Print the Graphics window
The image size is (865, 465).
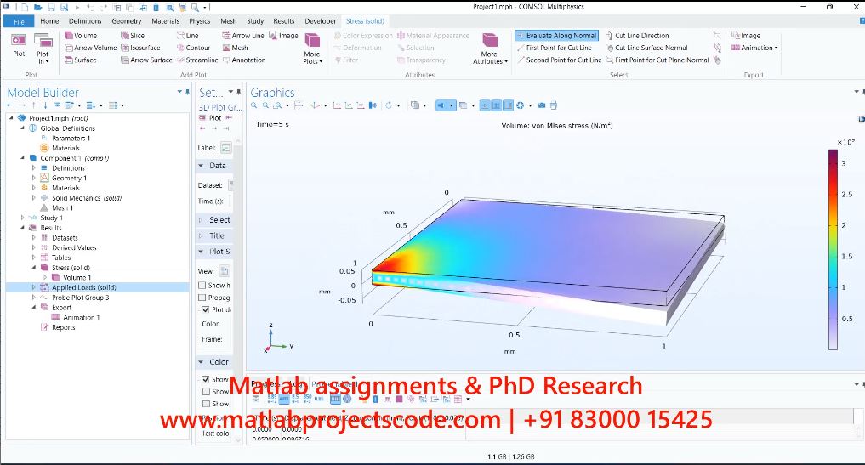(x=554, y=105)
